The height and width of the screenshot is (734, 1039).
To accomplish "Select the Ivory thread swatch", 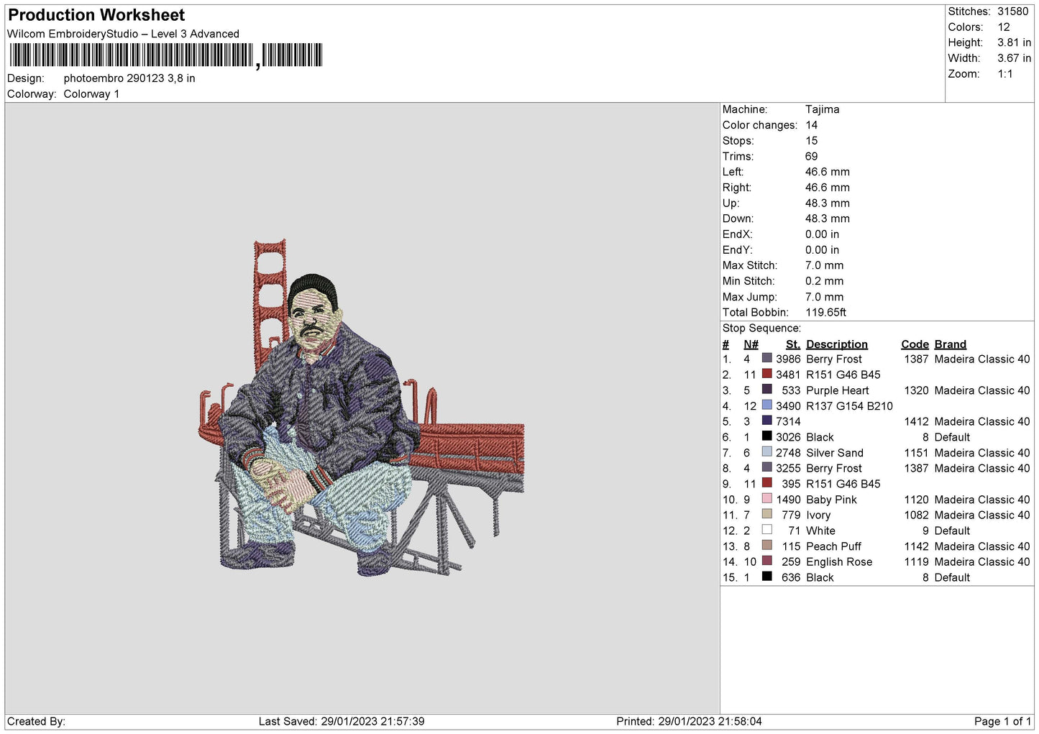I will (x=766, y=514).
